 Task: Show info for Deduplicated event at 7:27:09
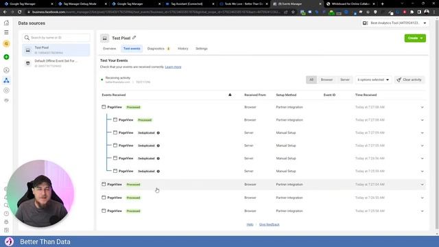click(x=158, y=132)
